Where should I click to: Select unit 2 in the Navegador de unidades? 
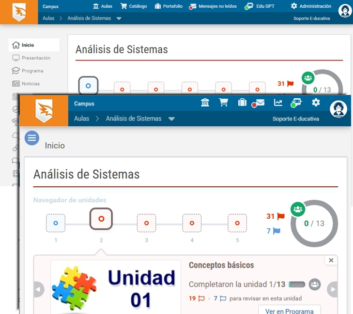[x=101, y=219]
